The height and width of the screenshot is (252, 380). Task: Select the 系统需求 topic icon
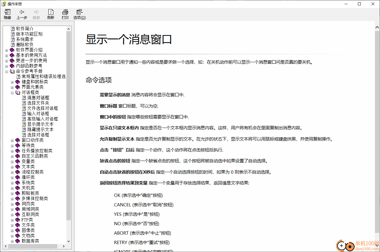13,39
